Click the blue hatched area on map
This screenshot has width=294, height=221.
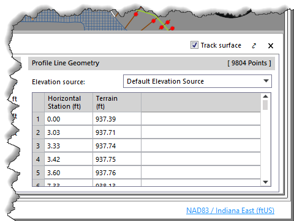point(98,20)
